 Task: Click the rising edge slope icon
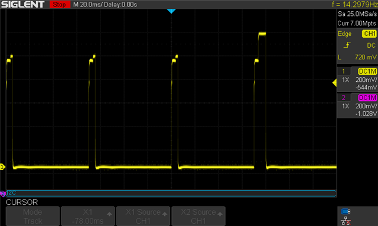point(347,45)
